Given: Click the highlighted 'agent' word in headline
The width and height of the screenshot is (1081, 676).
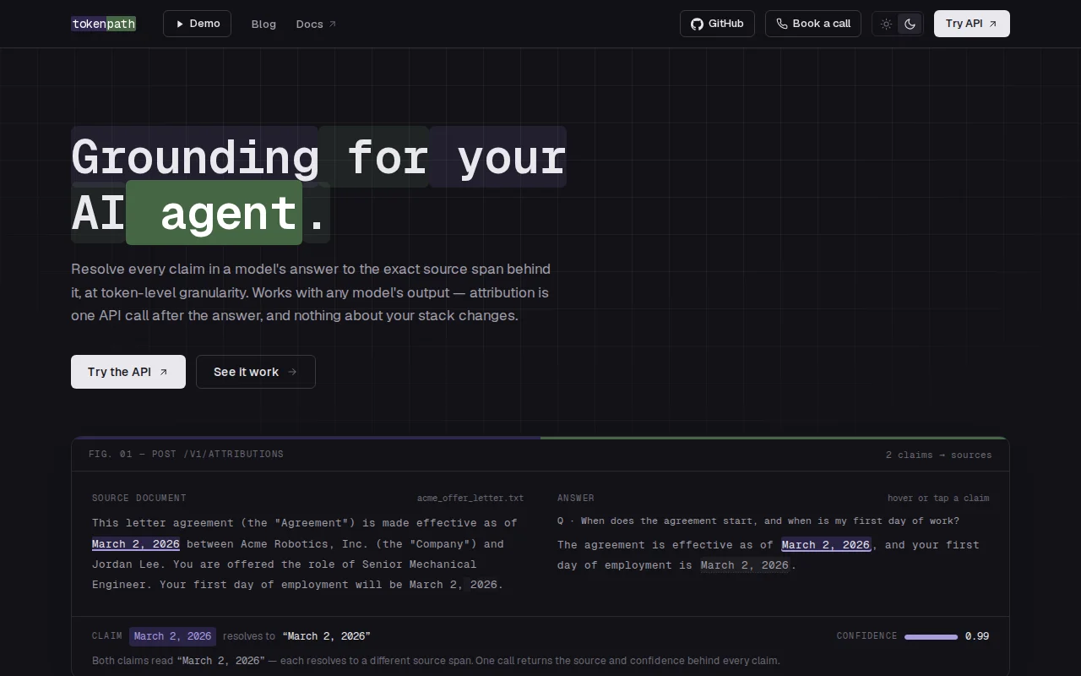Looking at the screenshot, I should (215, 213).
